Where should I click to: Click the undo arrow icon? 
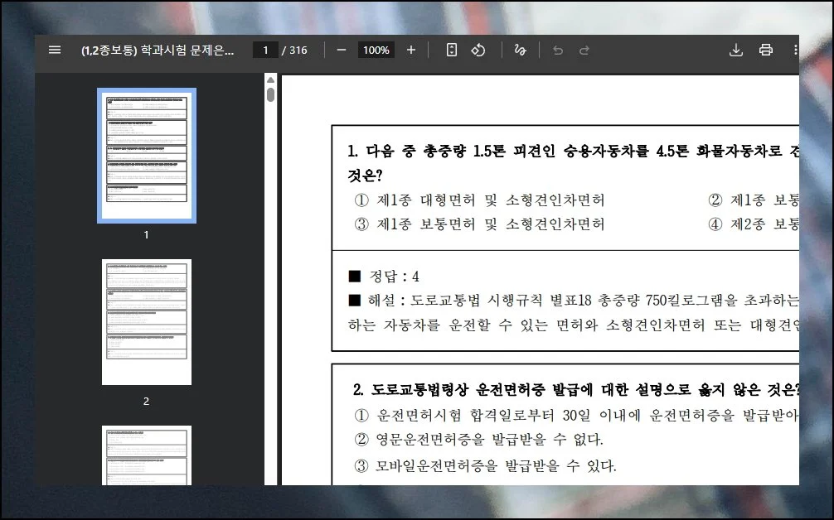(558, 50)
